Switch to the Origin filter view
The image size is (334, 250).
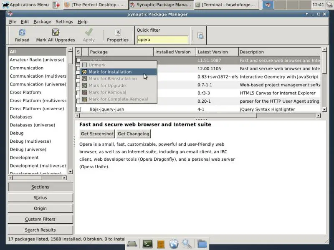point(40,208)
